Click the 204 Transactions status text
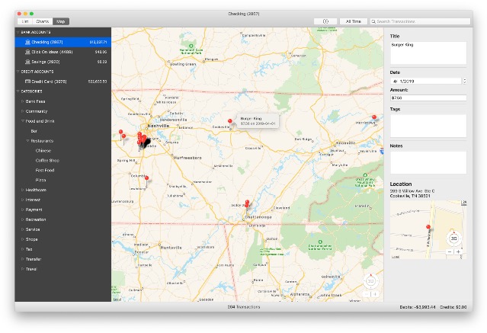Screen dimensions: 487x333 244,307
